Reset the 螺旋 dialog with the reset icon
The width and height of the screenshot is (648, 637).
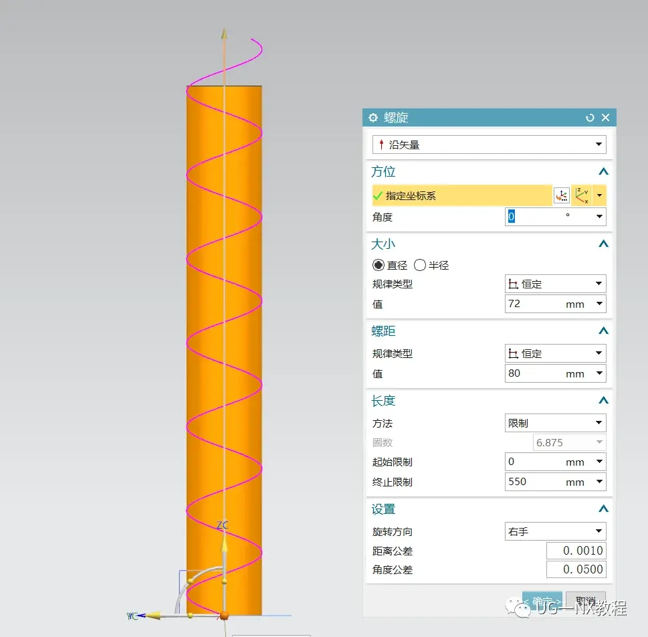tap(590, 118)
